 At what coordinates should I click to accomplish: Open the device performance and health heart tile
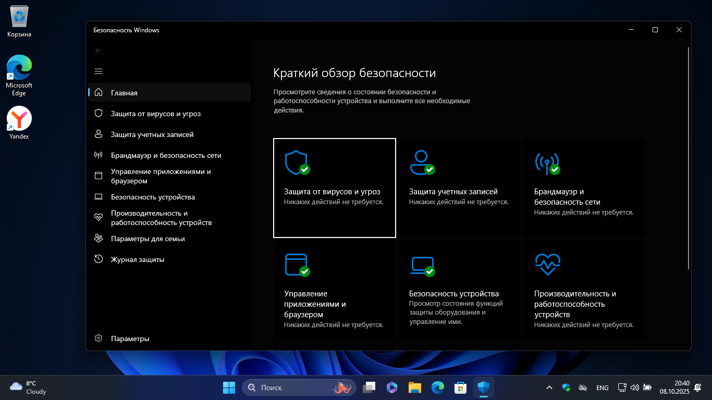coord(584,290)
